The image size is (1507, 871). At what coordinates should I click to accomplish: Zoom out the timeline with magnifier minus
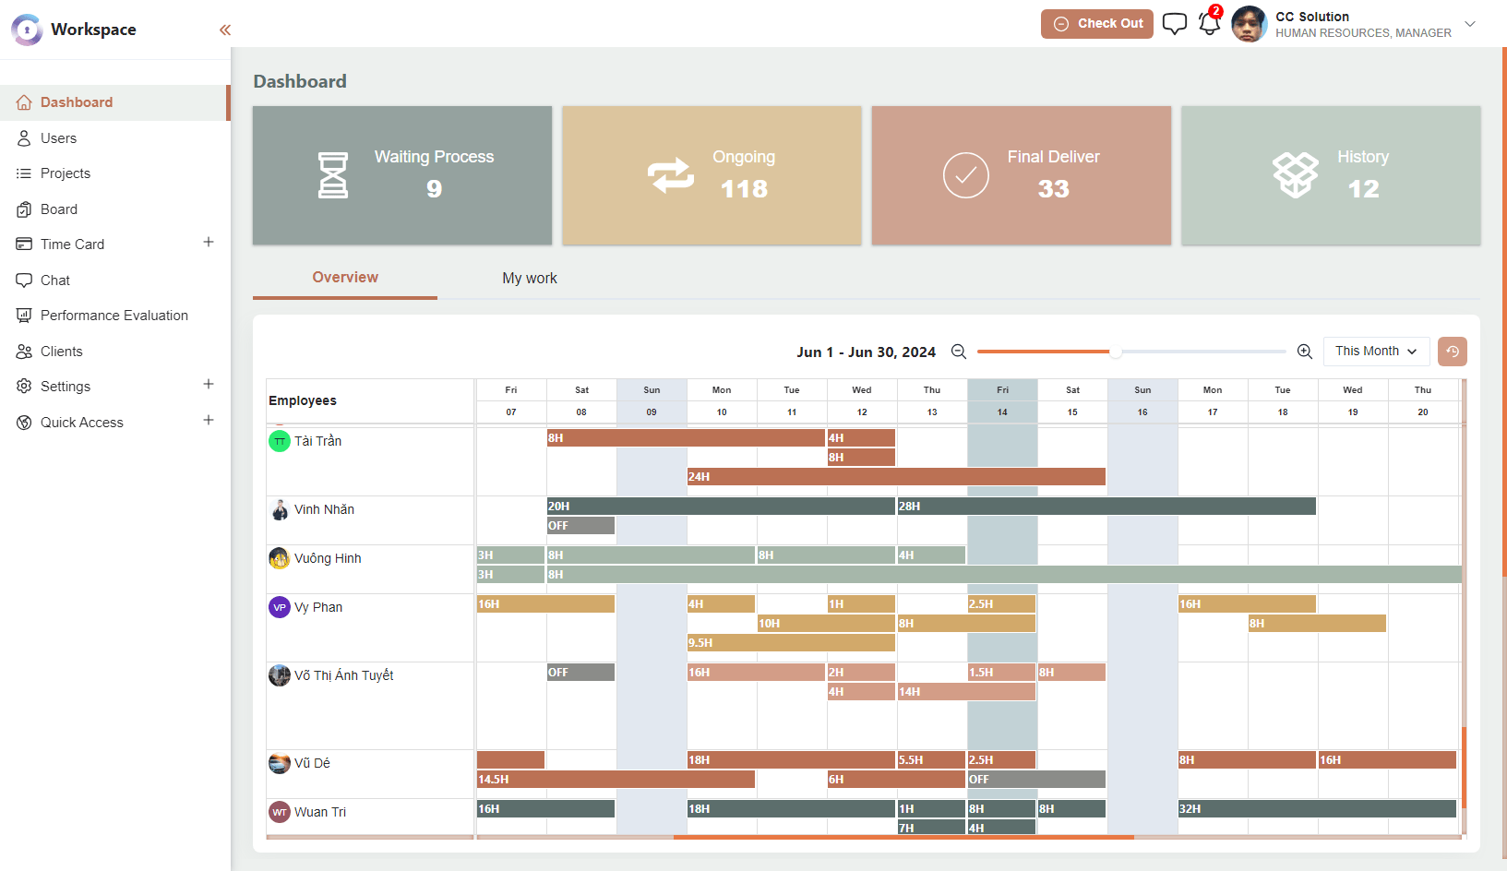(x=959, y=352)
